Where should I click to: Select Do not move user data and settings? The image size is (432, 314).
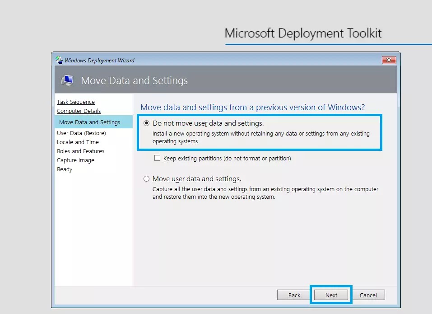(146, 123)
